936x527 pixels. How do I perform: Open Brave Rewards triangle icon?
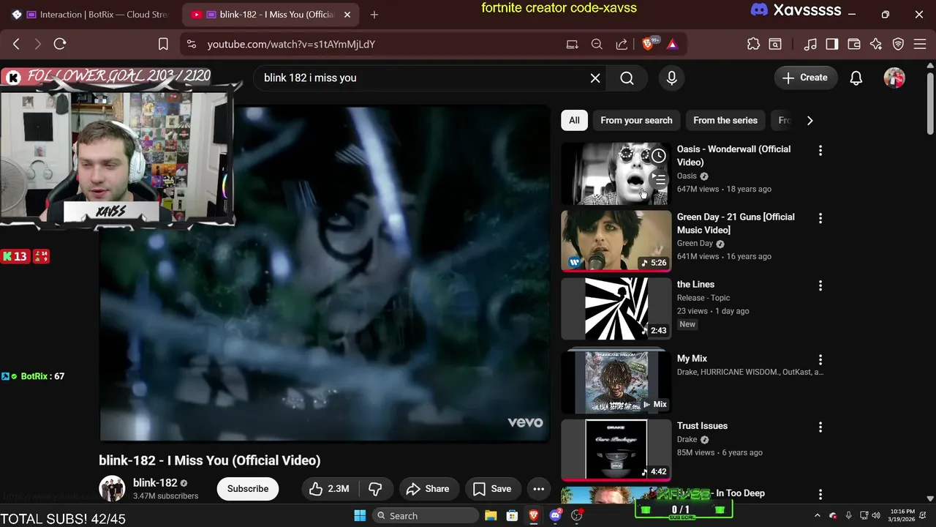[x=672, y=44]
